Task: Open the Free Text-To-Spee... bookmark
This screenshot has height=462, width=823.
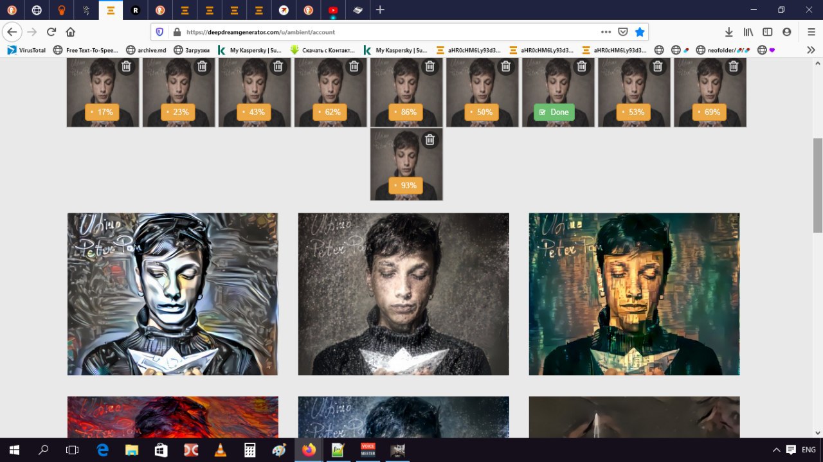Action: tap(86, 49)
